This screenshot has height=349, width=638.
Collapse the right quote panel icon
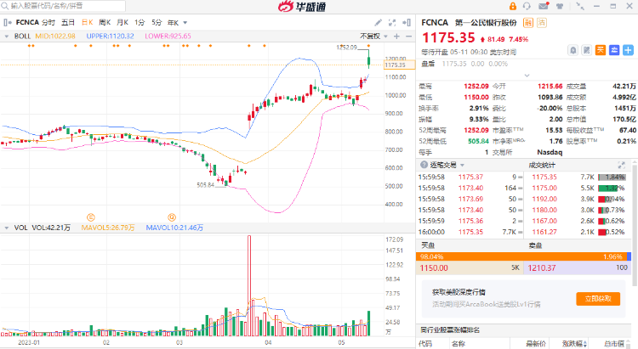[407, 23]
